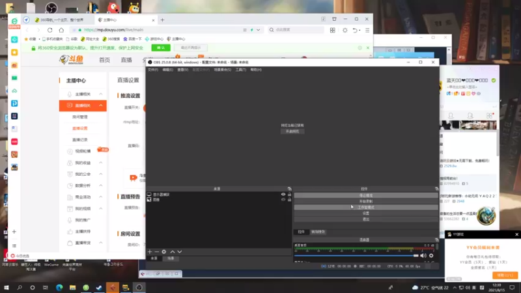Expand 我的公会 section chevron
This screenshot has height=293, width=521.
(x=101, y=174)
